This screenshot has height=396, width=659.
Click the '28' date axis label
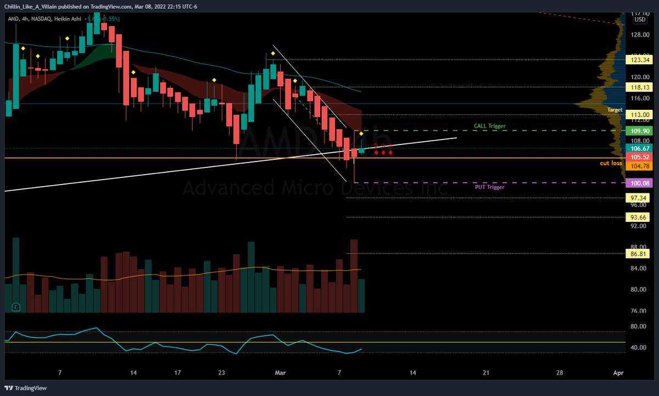point(559,372)
